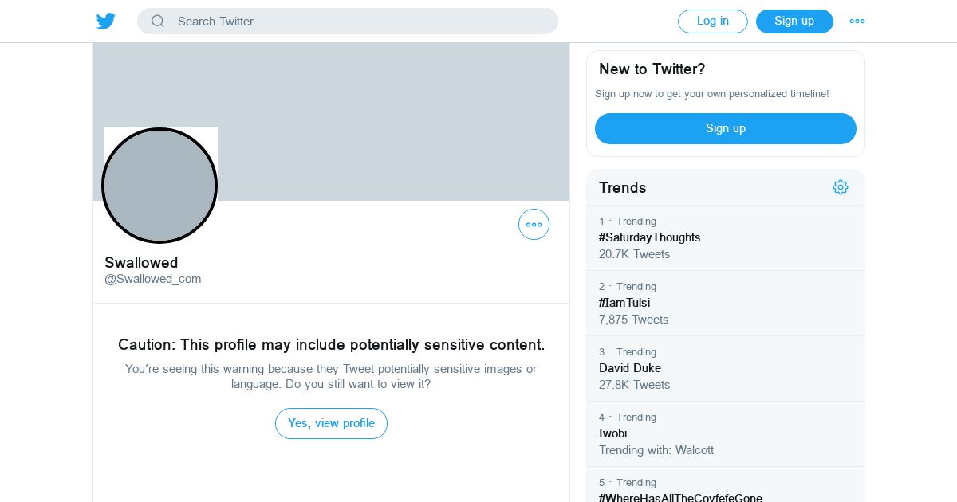The image size is (957, 502).
Task: Open the top bar three-dots menu
Action: click(857, 22)
